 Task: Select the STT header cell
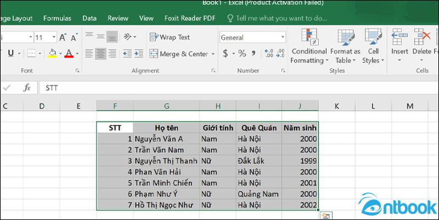click(115, 128)
